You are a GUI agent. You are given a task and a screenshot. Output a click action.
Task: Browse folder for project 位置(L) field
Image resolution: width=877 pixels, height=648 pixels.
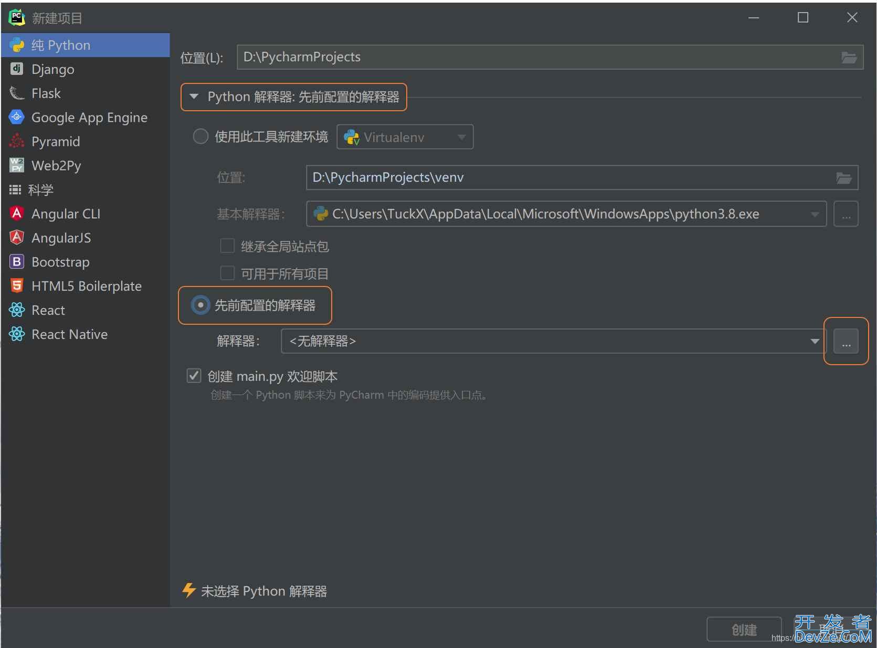coord(849,57)
